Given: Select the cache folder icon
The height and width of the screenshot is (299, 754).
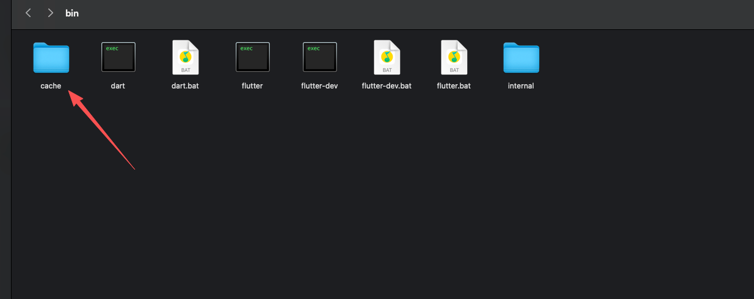Looking at the screenshot, I should pyautogui.click(x=51, y=58).
